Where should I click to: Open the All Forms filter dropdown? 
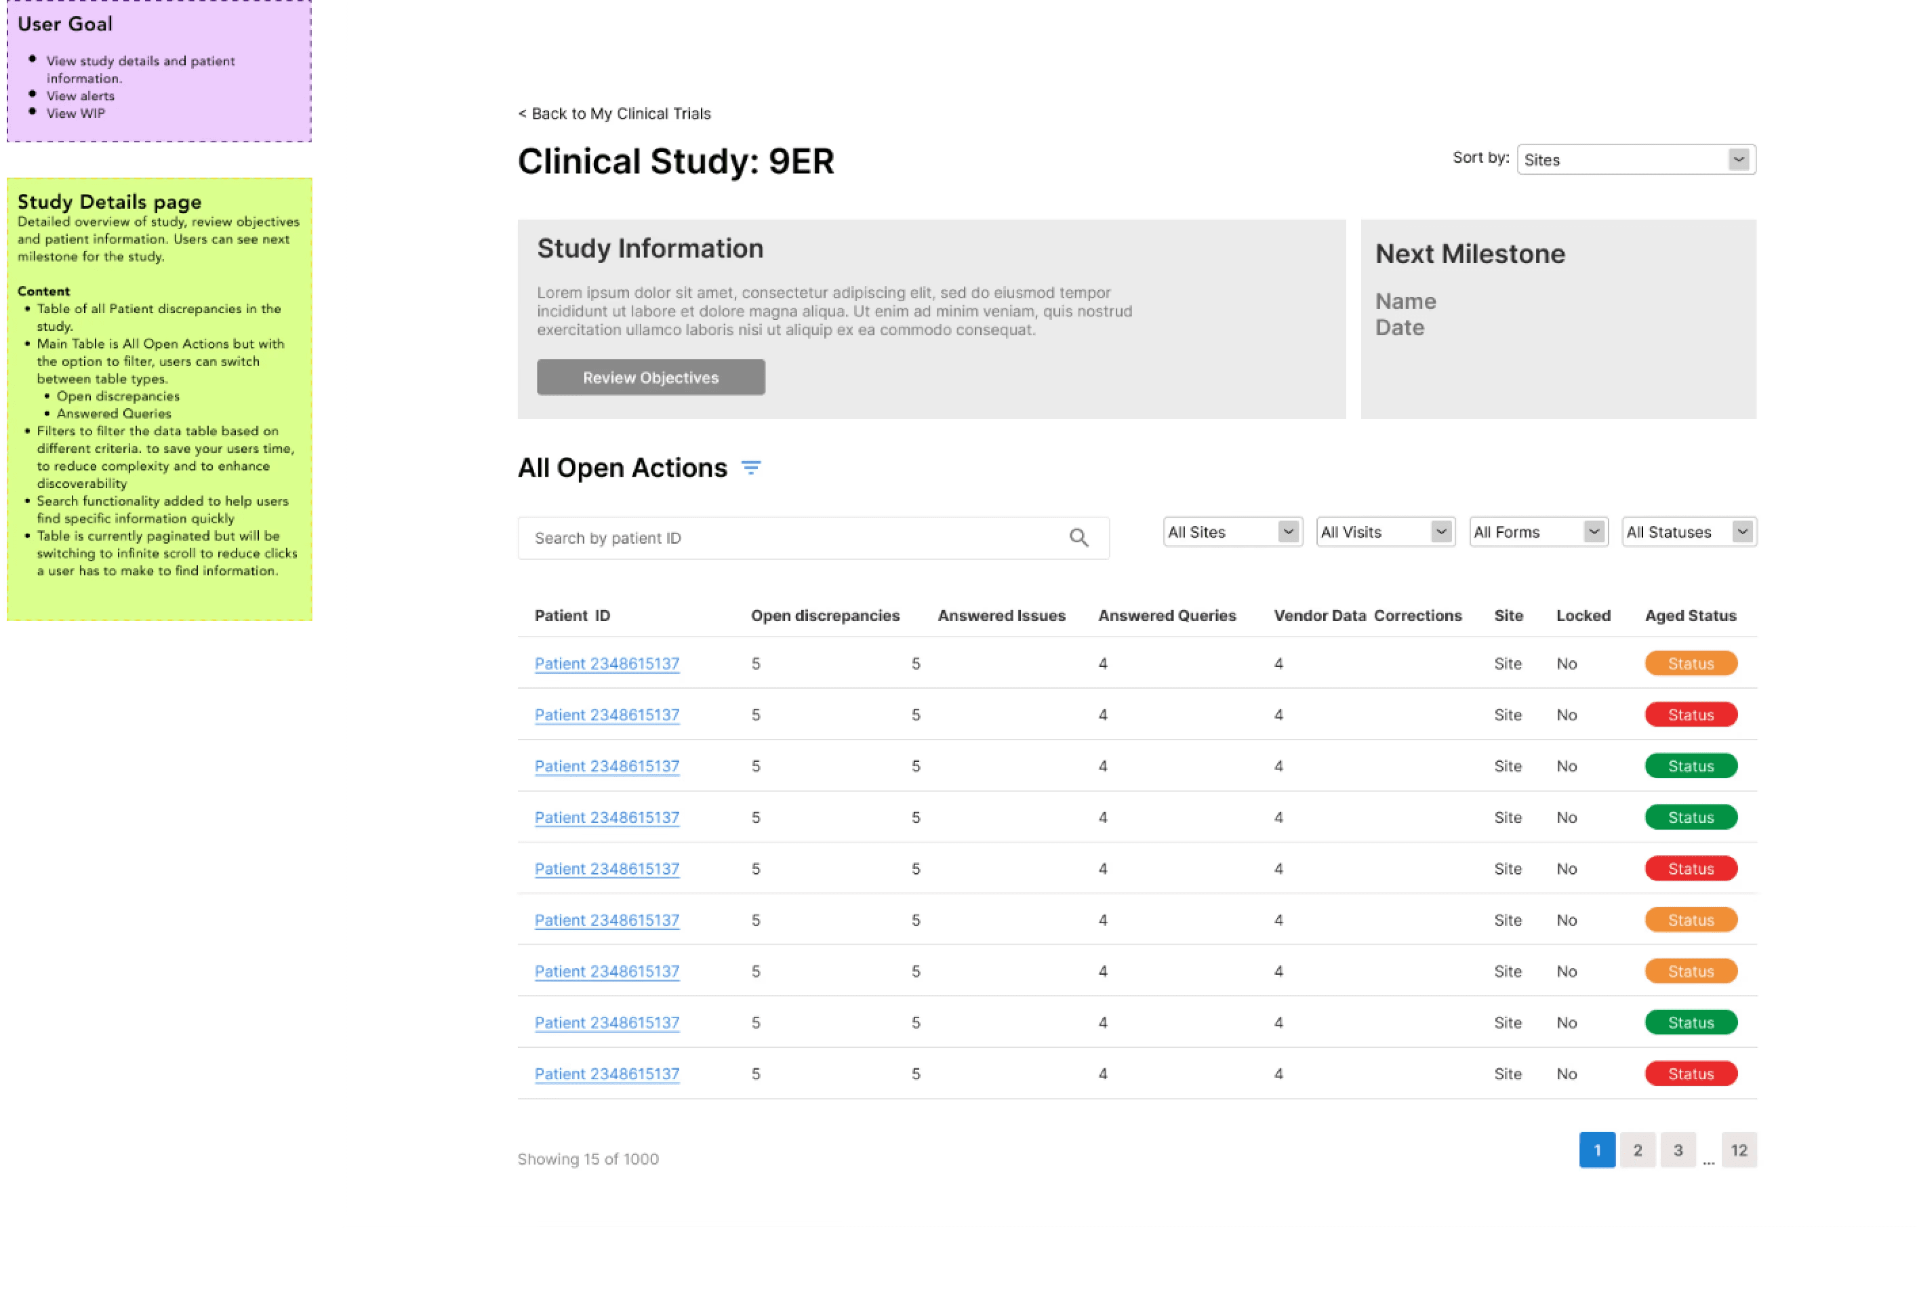pos(1538,532)
